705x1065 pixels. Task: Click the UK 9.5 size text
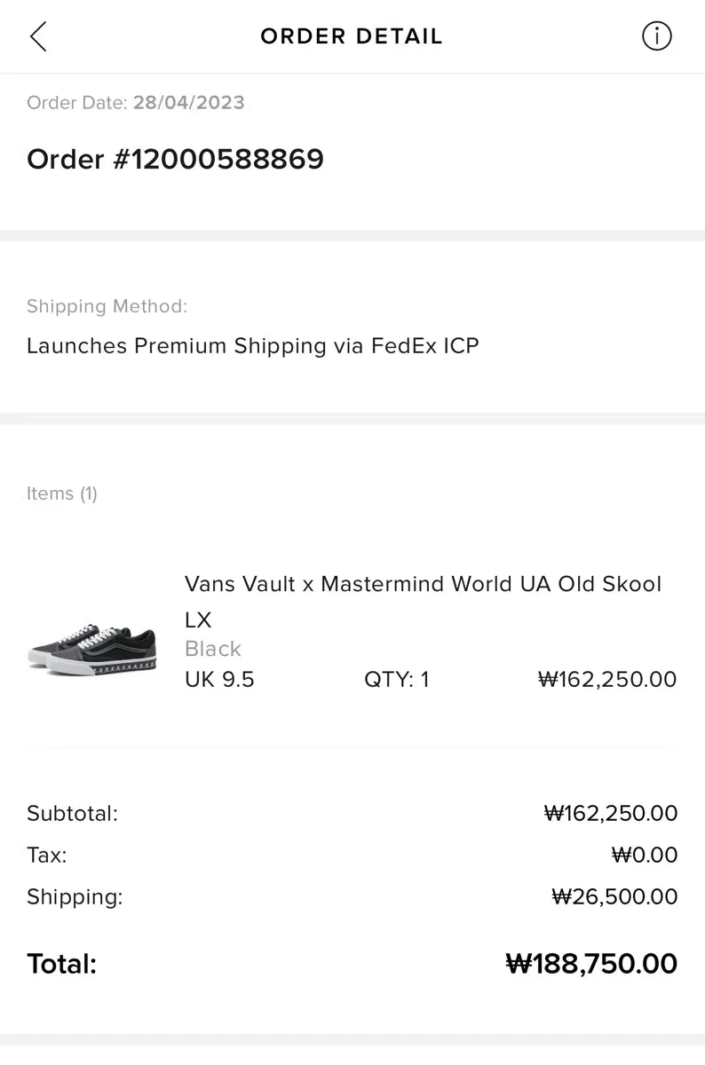coord(219,680)
